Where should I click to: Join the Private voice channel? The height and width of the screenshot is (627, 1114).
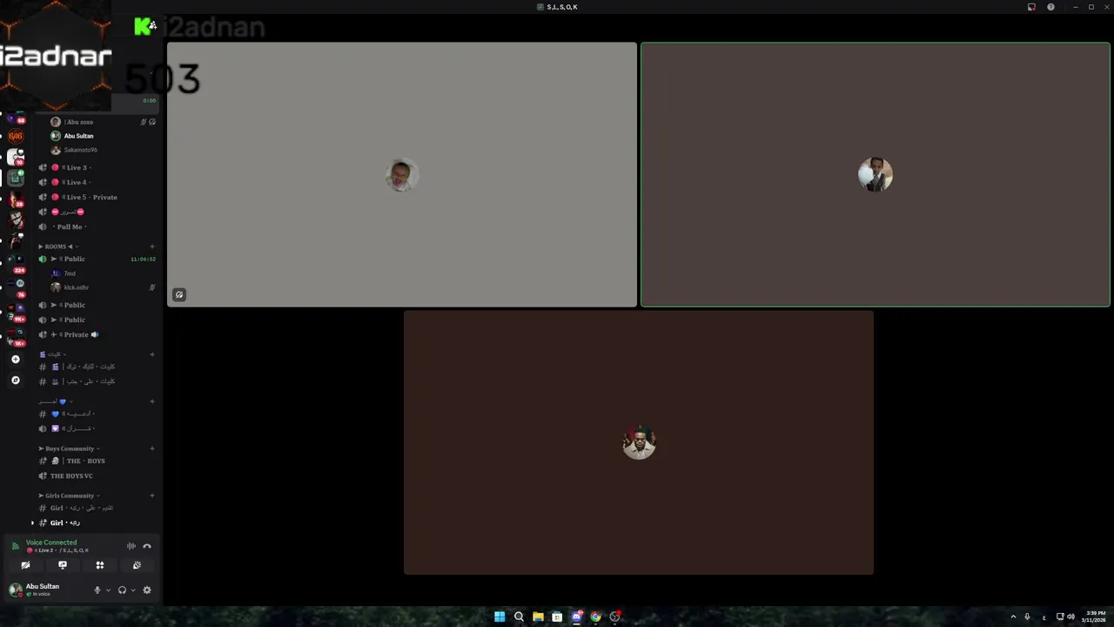pyautogui.click(x=97, y=334)
